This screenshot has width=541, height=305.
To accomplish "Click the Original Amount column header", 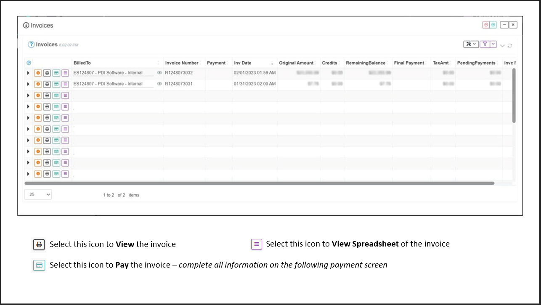I will [296, 63].
